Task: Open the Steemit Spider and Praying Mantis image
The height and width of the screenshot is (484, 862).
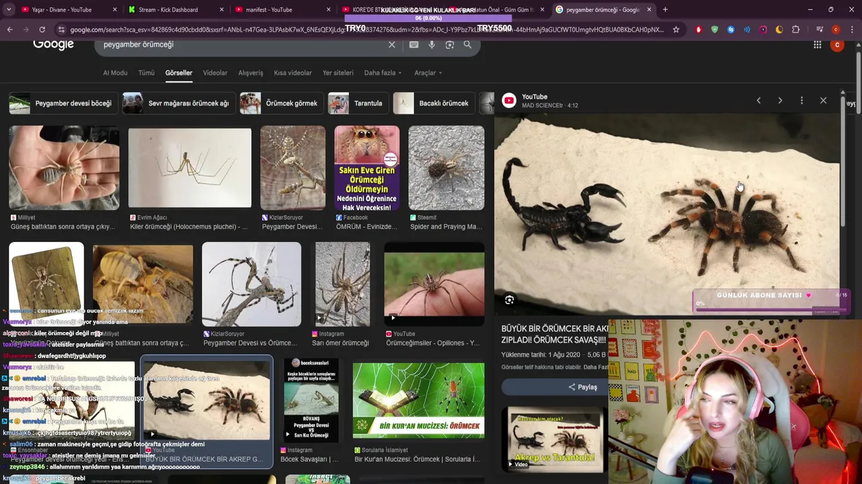Action: [446, 168]
